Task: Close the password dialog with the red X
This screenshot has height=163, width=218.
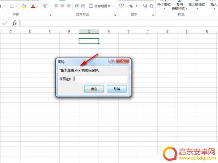Action: click(x=123, y=61)
